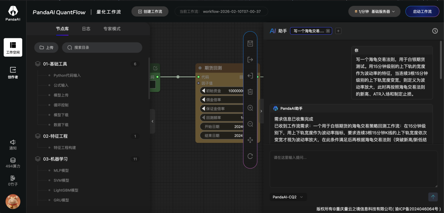
Task: Select the 数据下载 node
Action: (x=61, y=125)
